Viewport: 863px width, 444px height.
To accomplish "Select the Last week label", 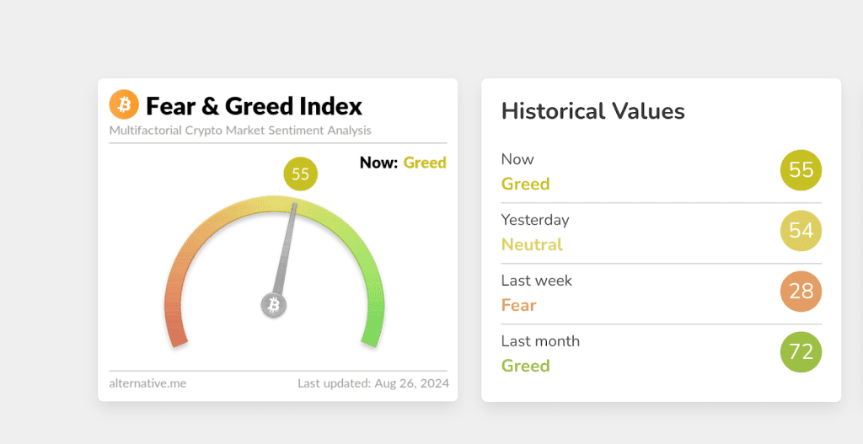I will pos(536,281).
